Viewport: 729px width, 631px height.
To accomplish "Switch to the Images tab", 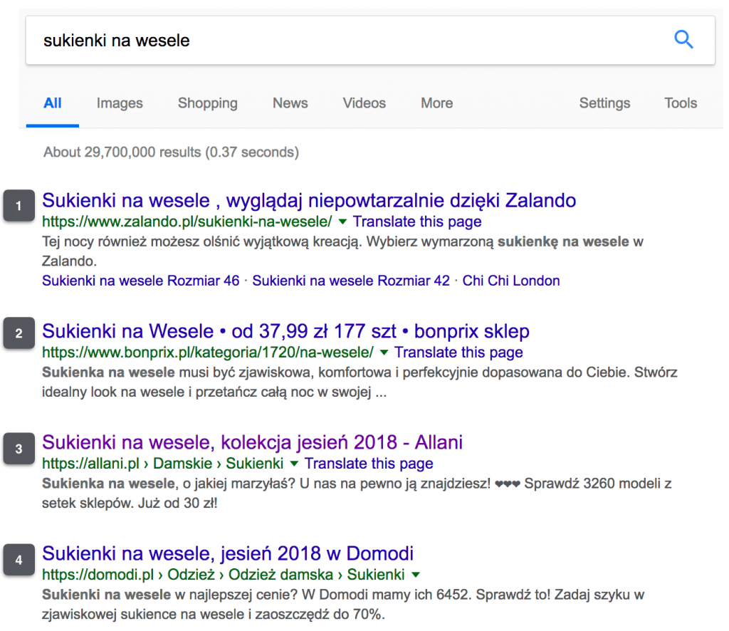I will [119, 103].
